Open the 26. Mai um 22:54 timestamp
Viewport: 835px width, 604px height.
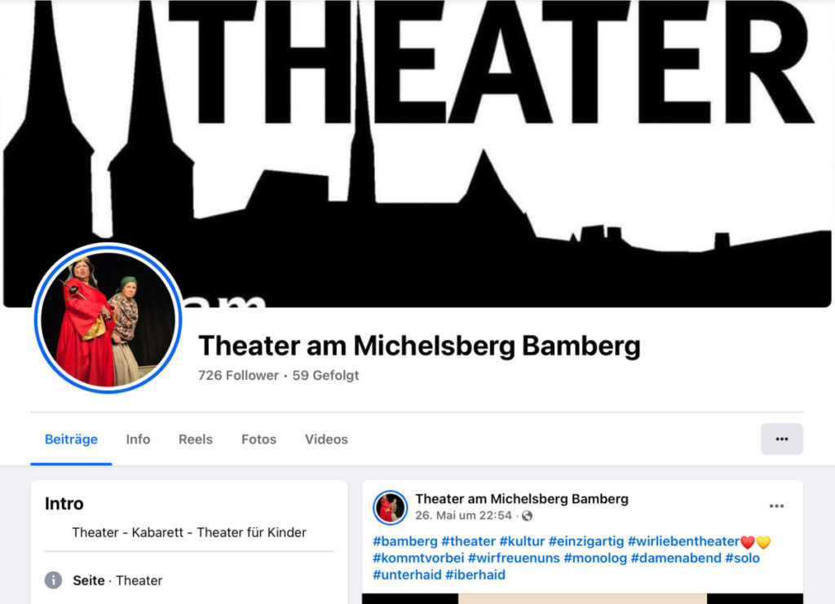[x=463, y=516]
